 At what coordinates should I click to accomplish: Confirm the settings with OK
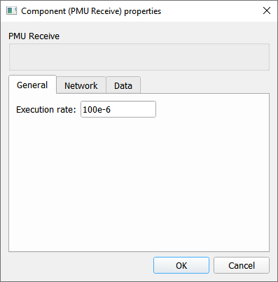click(x=181, y=265)
